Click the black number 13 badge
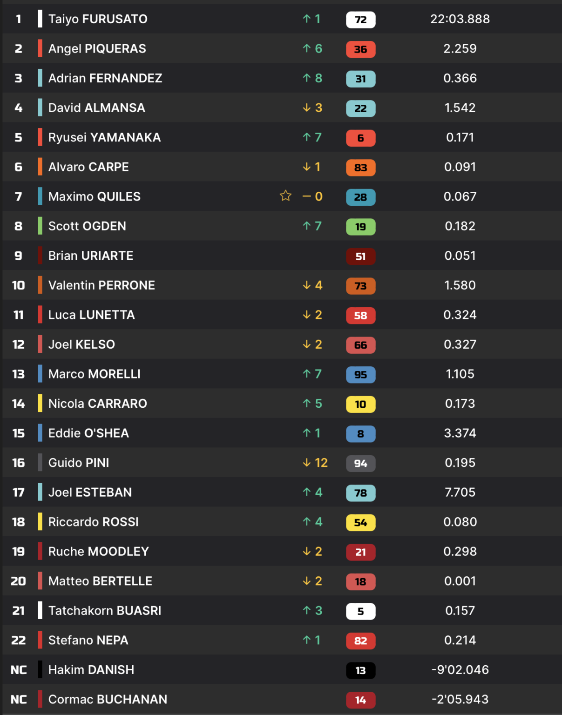Screen dimensions: 562x715 tap(360, 670)
